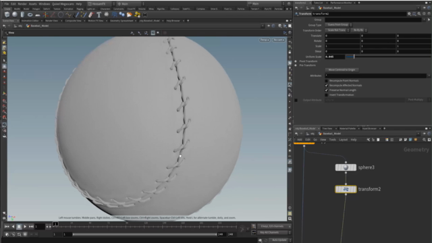
Task: Select the Spray Paint shelf tool
Action: [91, 15]
